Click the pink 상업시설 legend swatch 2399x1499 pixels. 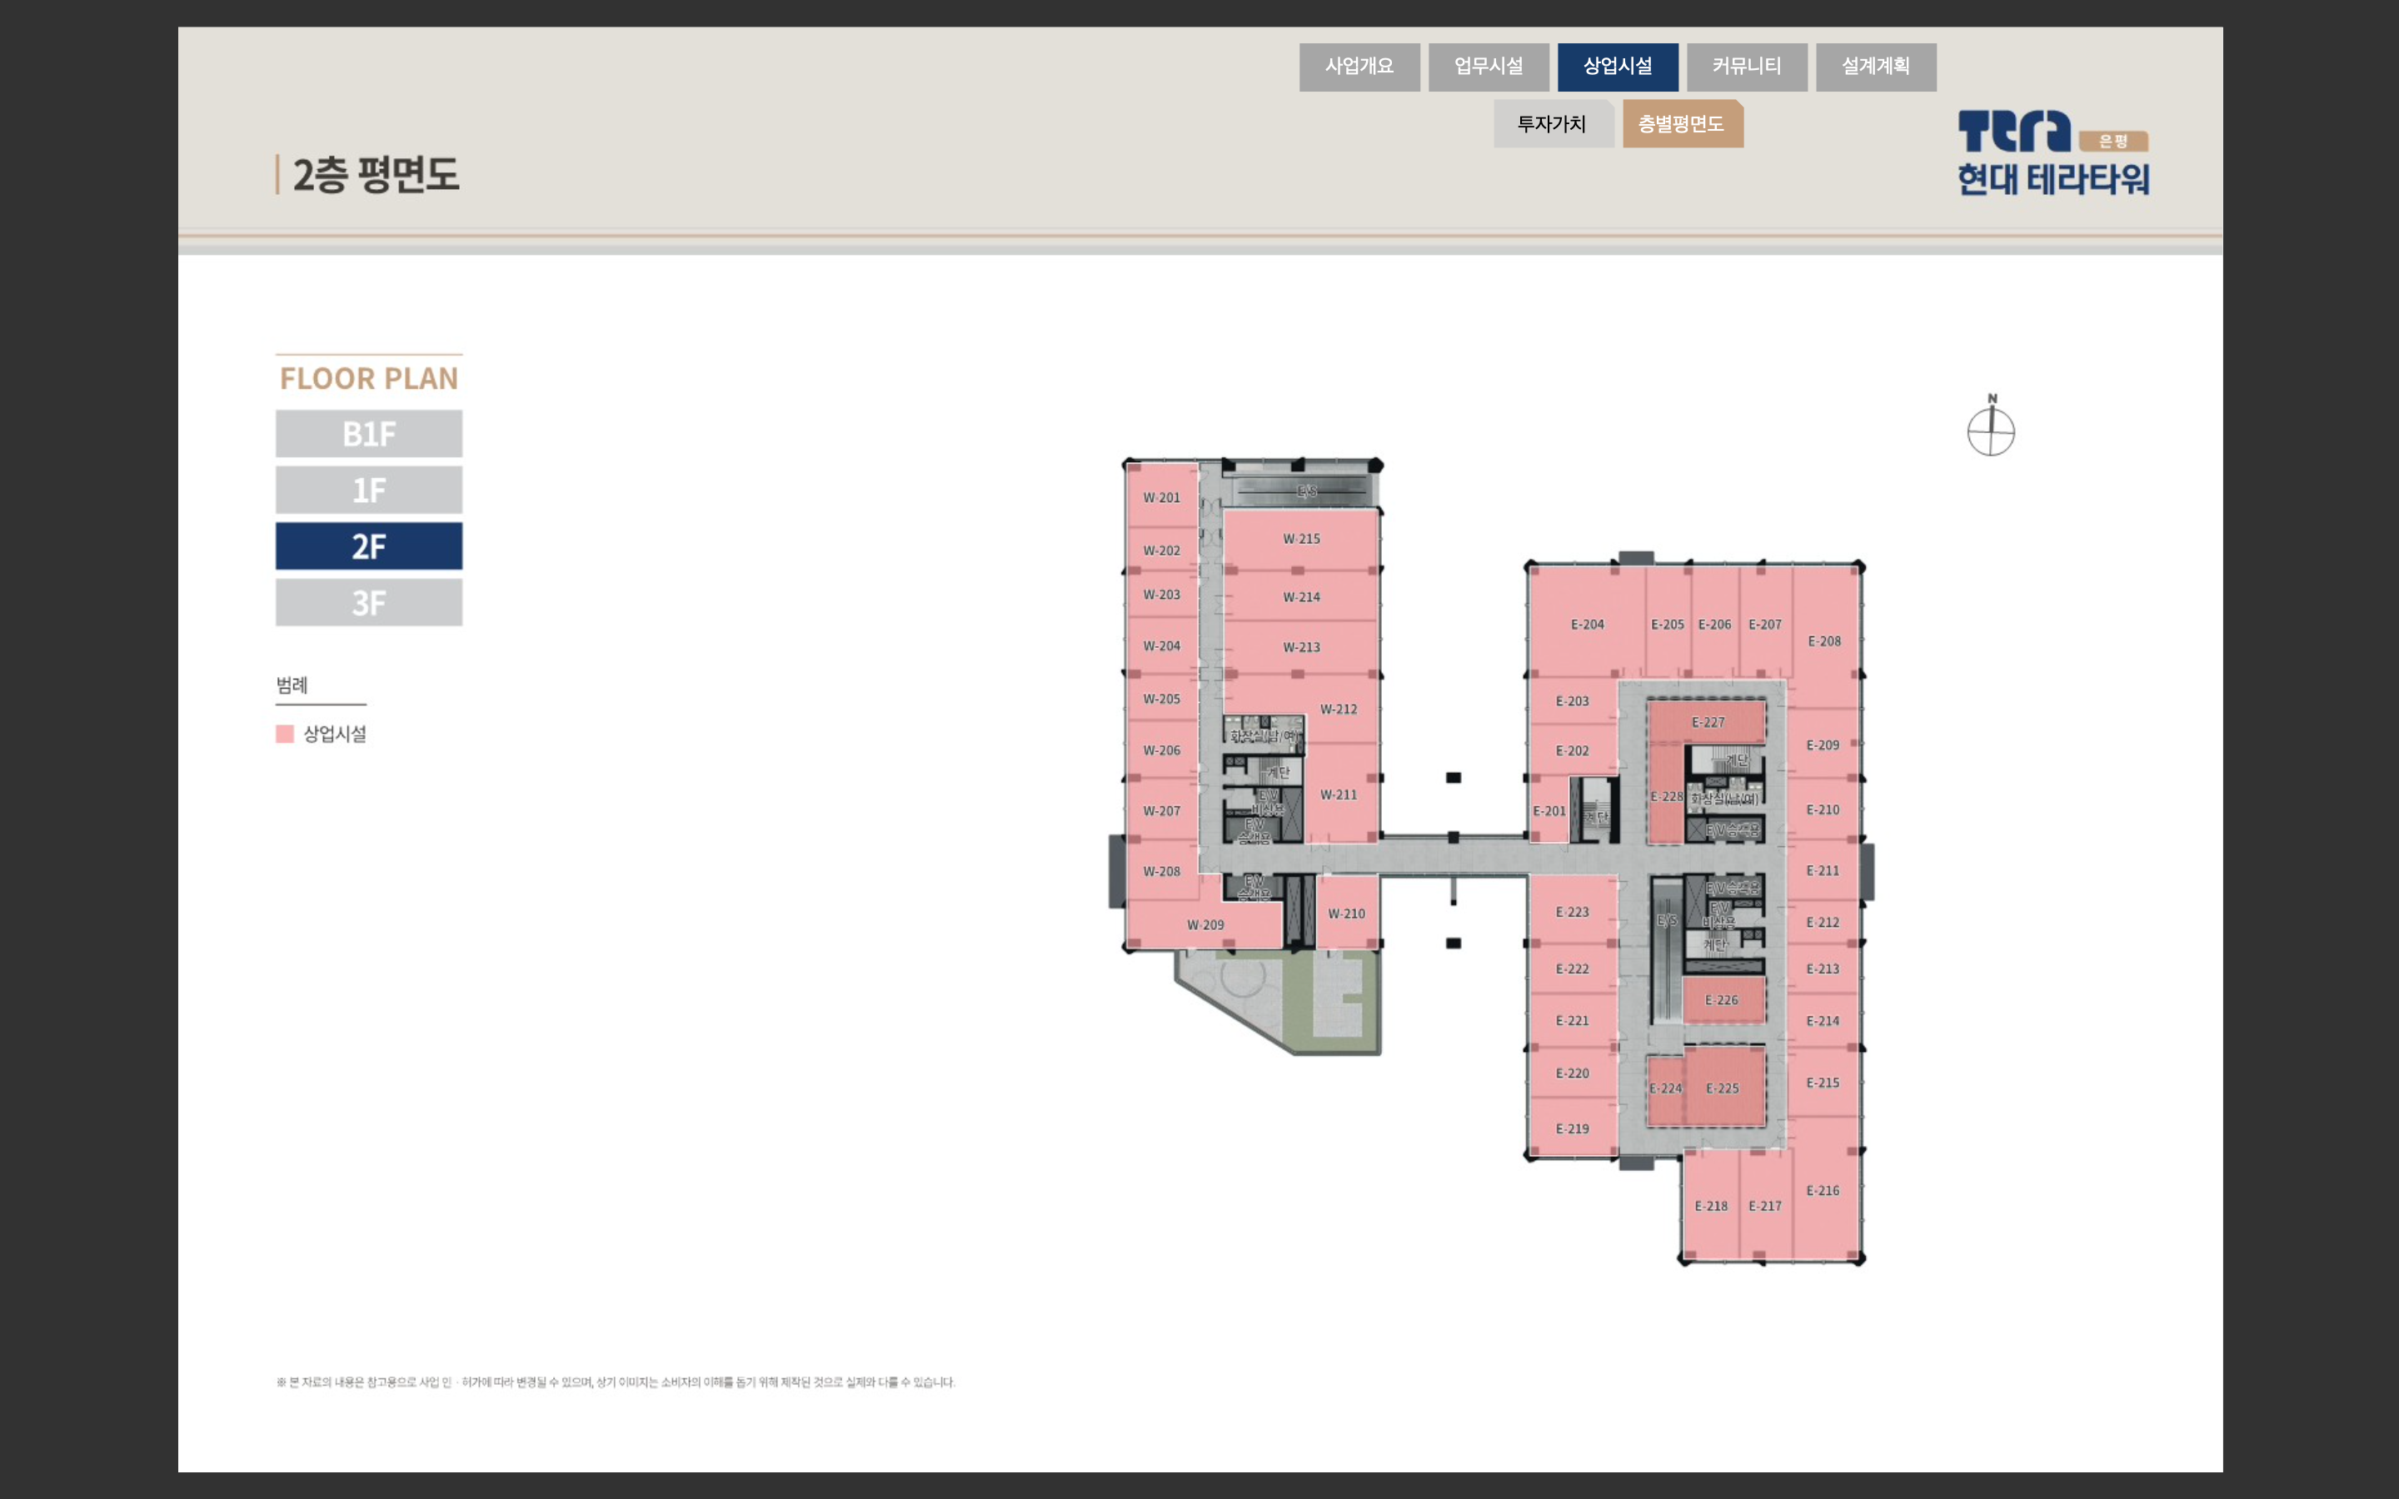(285, 734)
